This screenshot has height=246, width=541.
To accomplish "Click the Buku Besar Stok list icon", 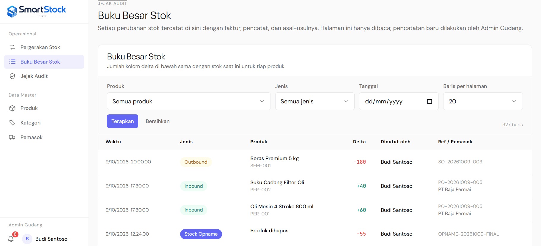I will click(12, 62).
